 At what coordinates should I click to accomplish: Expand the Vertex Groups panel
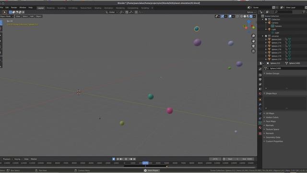coord(272,74)
